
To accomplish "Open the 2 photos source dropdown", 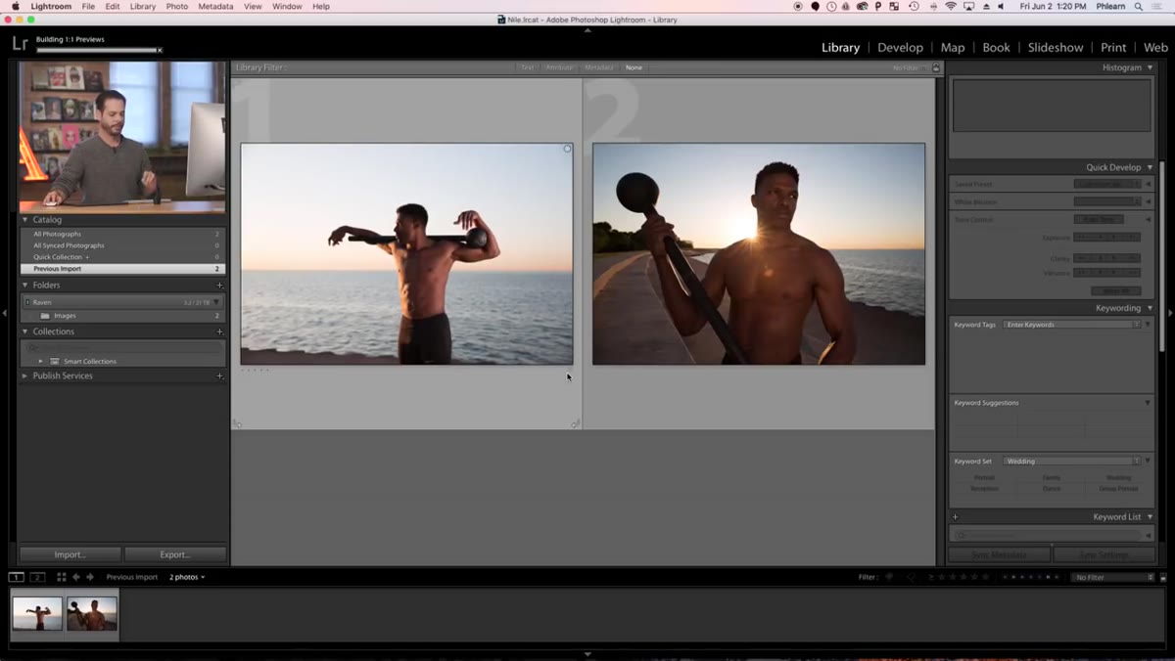I will coord(187,577).
